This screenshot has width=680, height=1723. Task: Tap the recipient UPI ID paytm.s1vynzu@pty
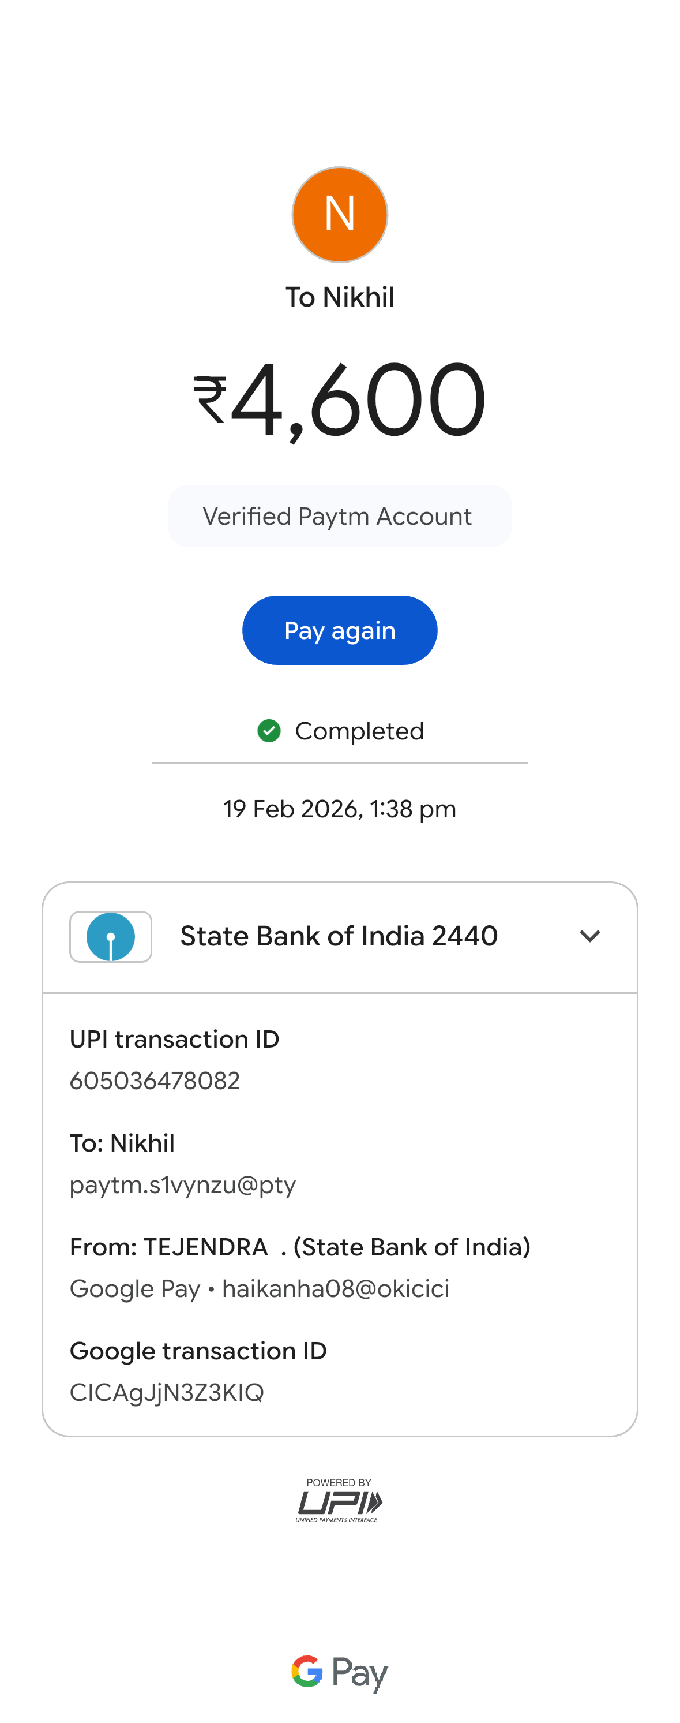[182, 1184]
